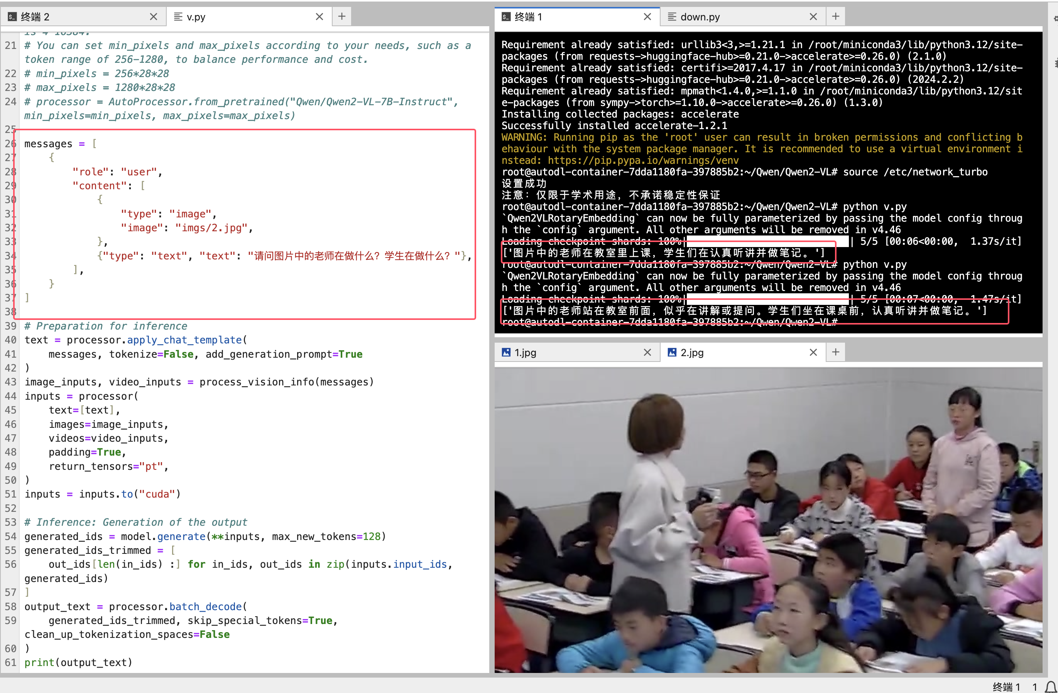Click 终端 1 label in status bar
The height and width of the screenshot is (693, 1058).
coord(1006,686)
